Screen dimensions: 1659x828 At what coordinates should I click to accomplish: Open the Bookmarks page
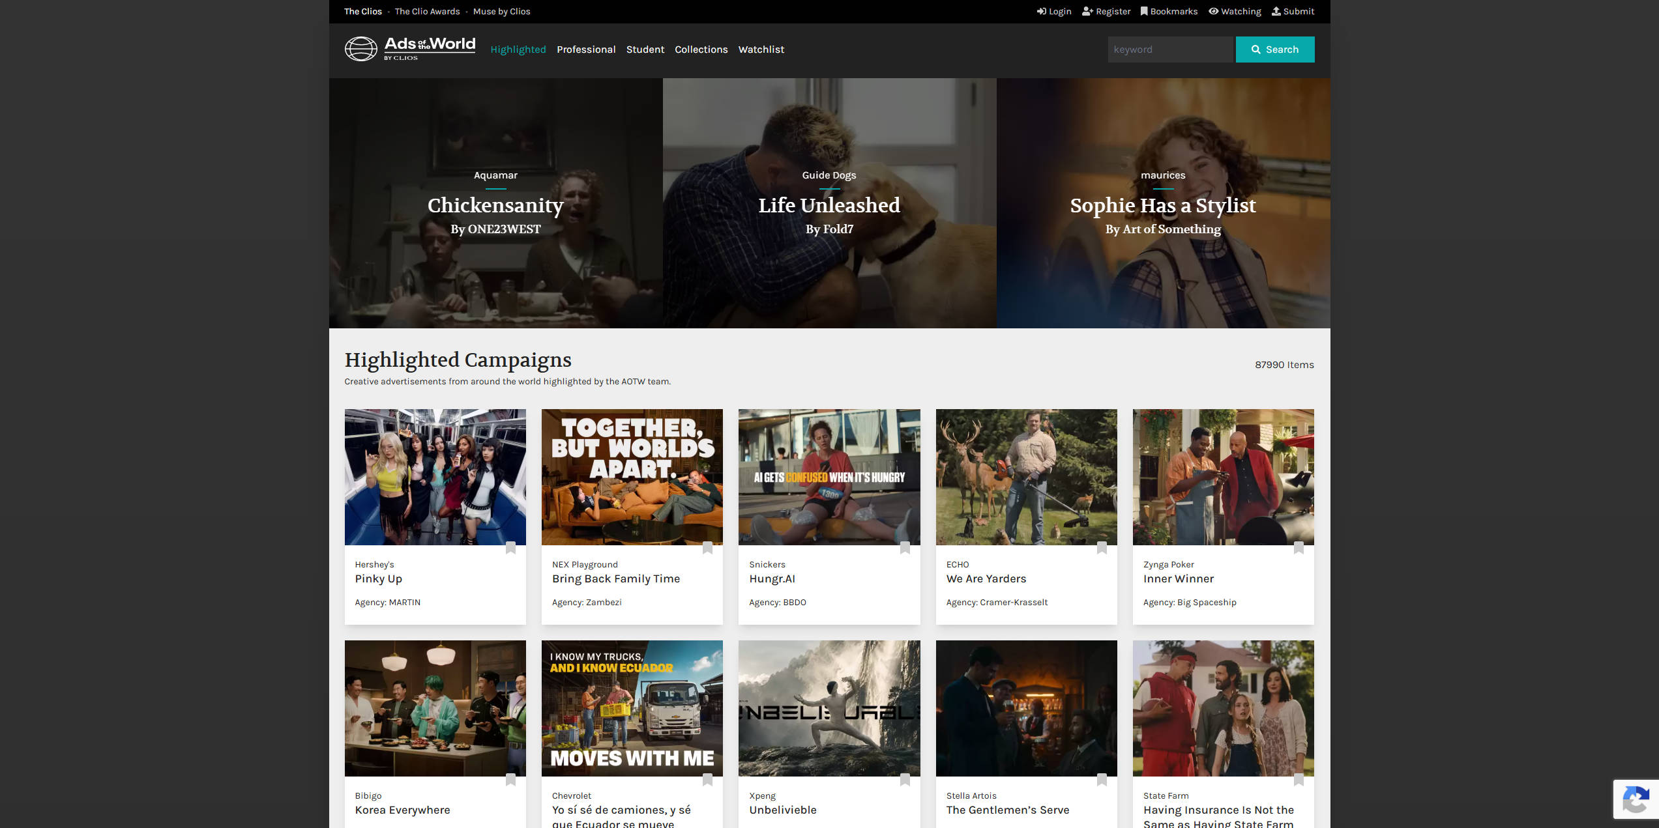pyautogui.click(x=1169, y=12)
